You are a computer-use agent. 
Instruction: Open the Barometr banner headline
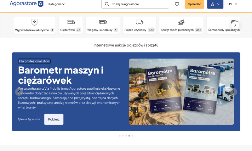tap(61, 75)
